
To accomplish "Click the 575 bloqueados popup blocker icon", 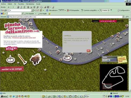I will click(68, 10).
